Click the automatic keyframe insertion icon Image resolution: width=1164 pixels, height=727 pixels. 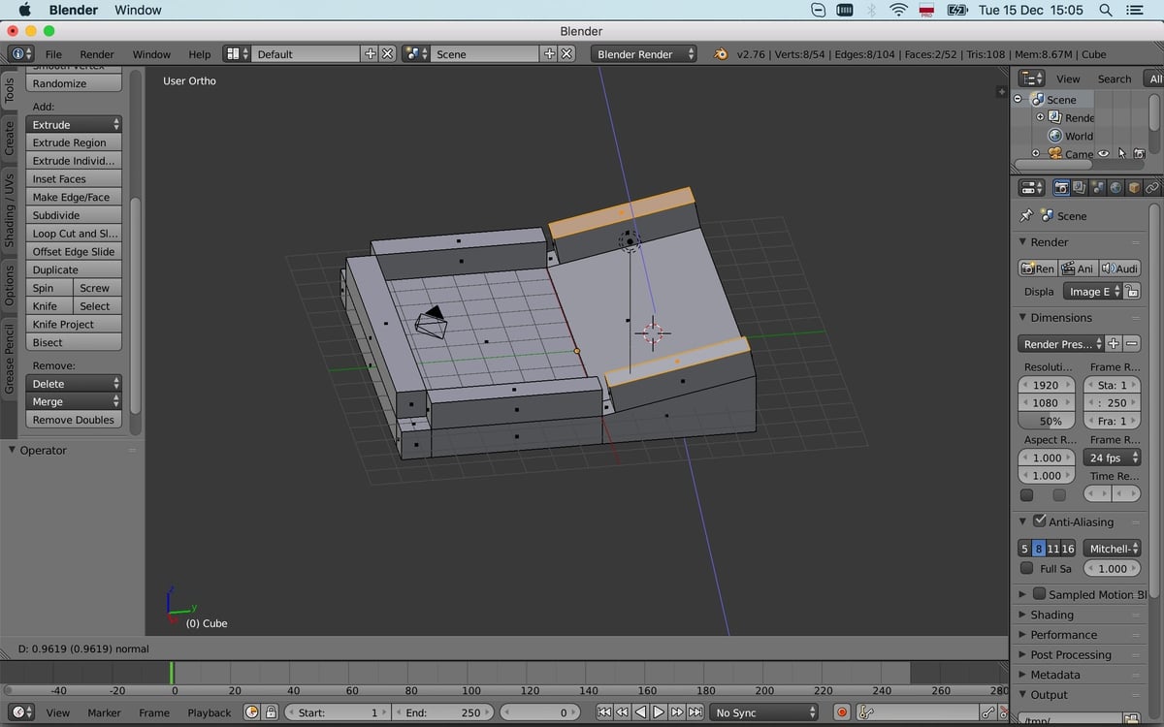pyautogui.click(x=840, y=711)
